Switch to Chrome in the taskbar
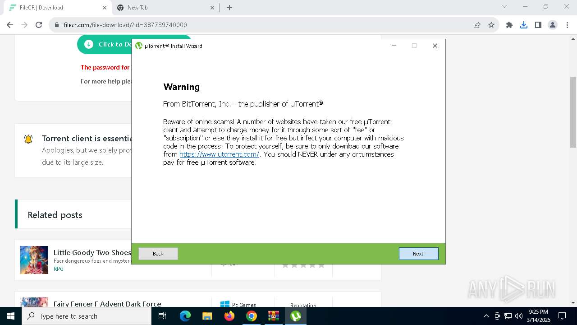 (252, 316)
